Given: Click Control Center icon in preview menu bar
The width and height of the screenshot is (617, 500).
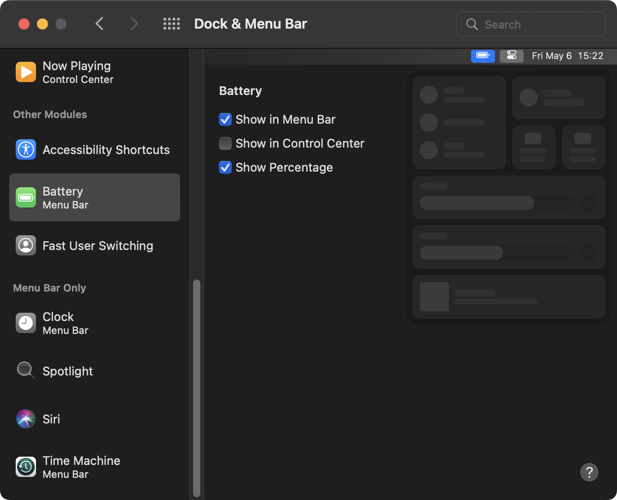Looking at the screenshot, I should [x=512, y=56].
